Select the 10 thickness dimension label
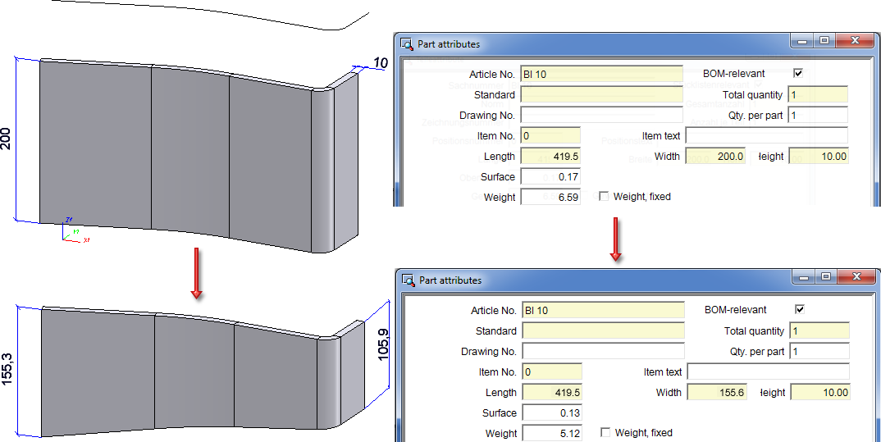The image size is (881, 442). 381,63
